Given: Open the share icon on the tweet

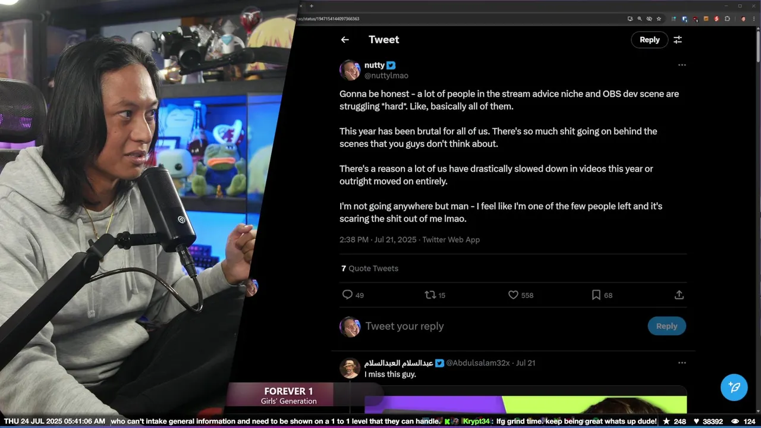Looking at the screenshot, I should coord(679,295).
